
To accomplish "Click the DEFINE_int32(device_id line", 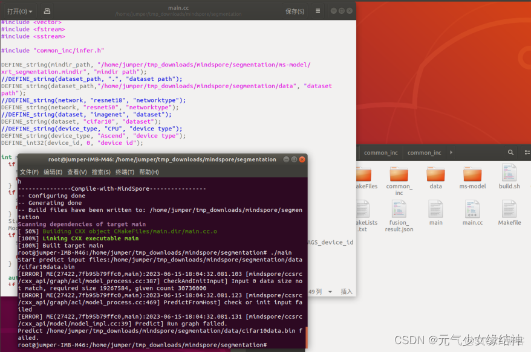I will point(72,142).
